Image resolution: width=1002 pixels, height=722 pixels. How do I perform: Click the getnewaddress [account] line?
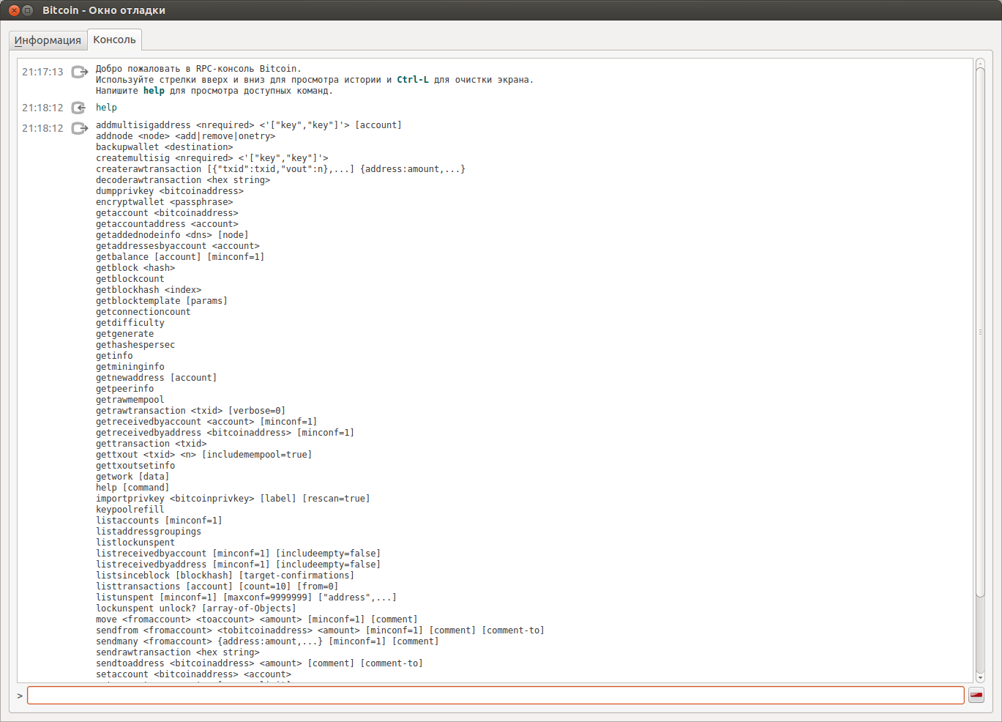pyautogui.click(x=157, y=378)
